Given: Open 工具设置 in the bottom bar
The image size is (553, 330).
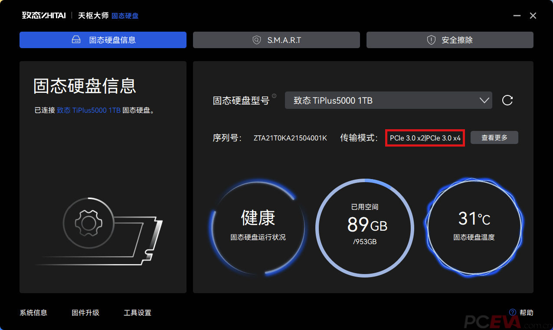Looking at the screenshot, I should (x=137, y=313).
